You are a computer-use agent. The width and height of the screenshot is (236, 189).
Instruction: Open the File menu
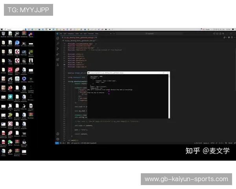pyautogui.click(x=61, y=33)
